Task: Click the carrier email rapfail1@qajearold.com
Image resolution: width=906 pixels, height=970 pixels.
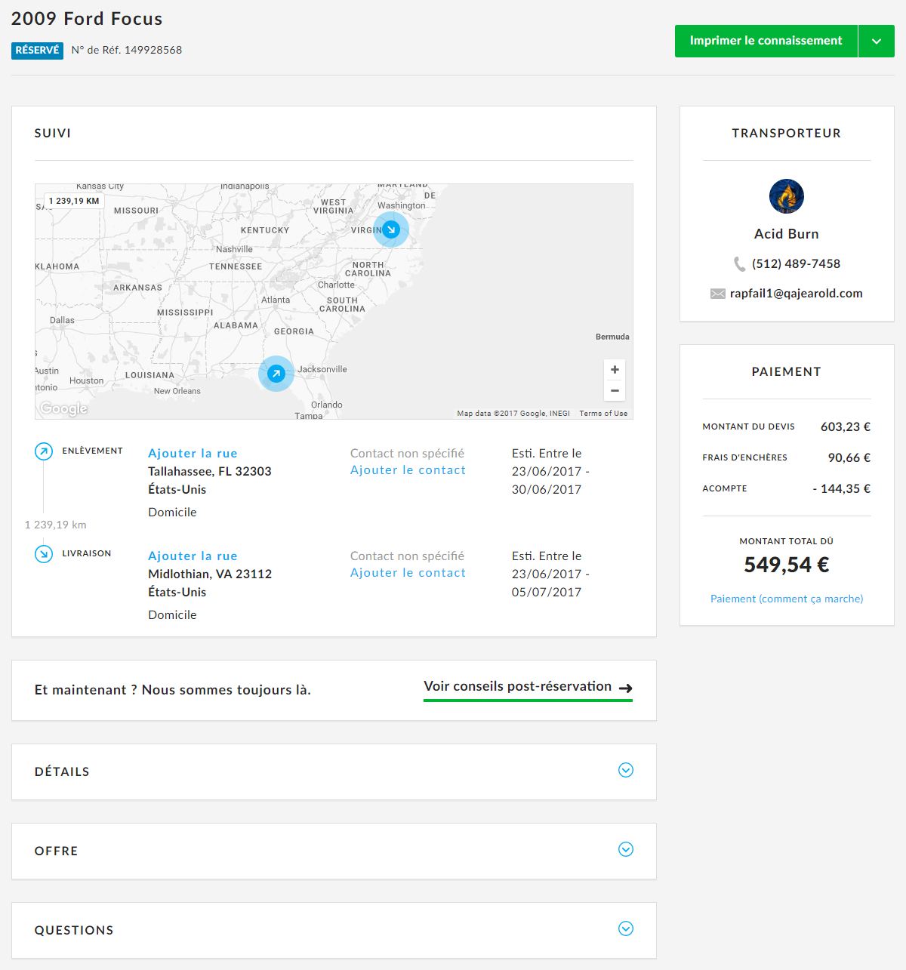Action: tap(796, 294)
